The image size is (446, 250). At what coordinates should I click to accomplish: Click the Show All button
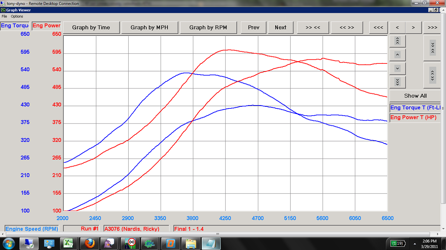click(x=415, y=96)
